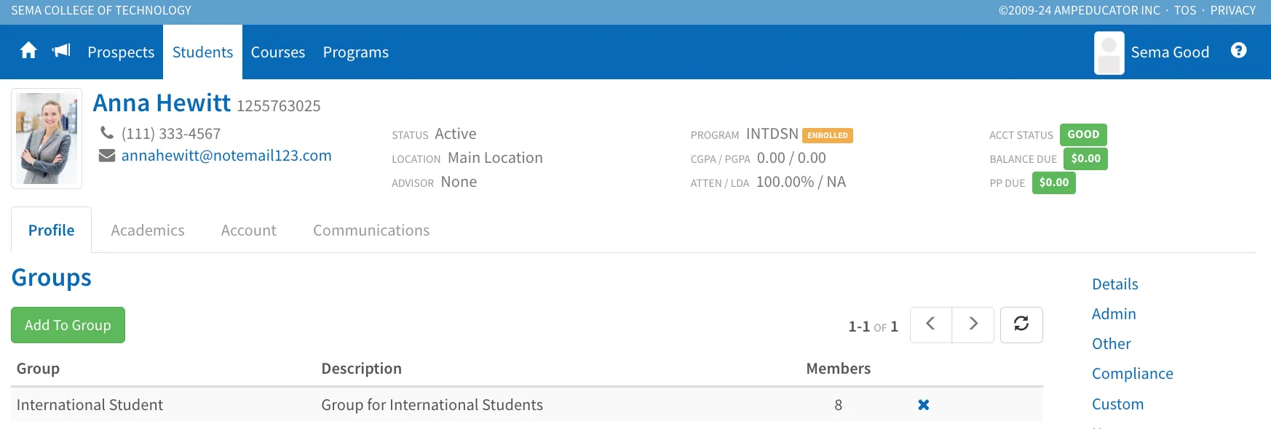Click the Add To Group button
This screenshot has width=1271, height=429.
point(68,325)
